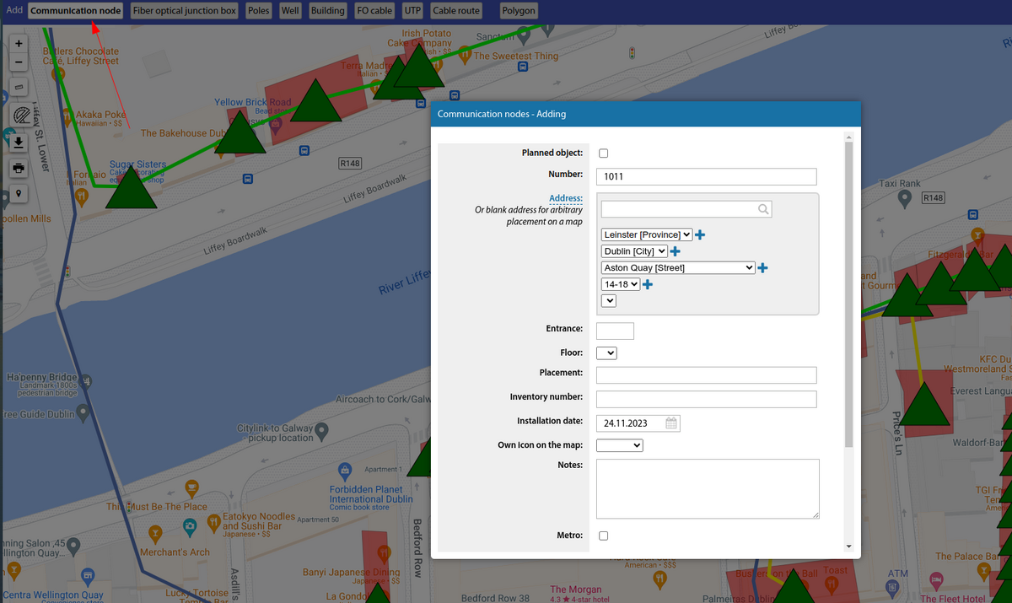Open the Floor dropdown
The height and width of the screenshot is (603, 1012).
pos(606,353)
